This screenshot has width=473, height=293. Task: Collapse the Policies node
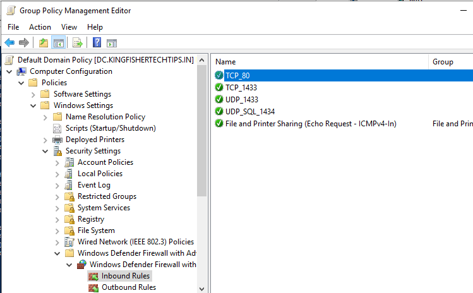tap(21, 83)
